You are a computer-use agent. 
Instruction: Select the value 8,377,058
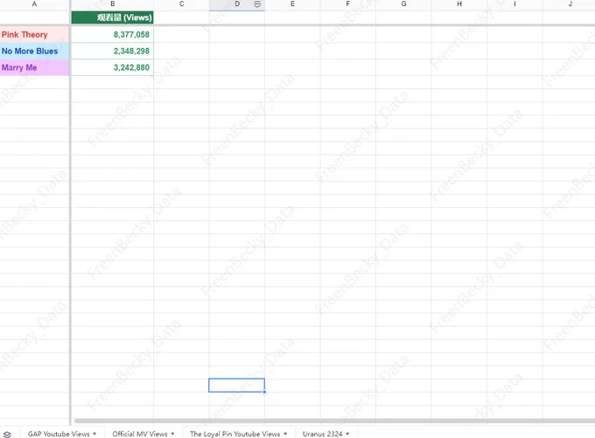click(112, 34)
